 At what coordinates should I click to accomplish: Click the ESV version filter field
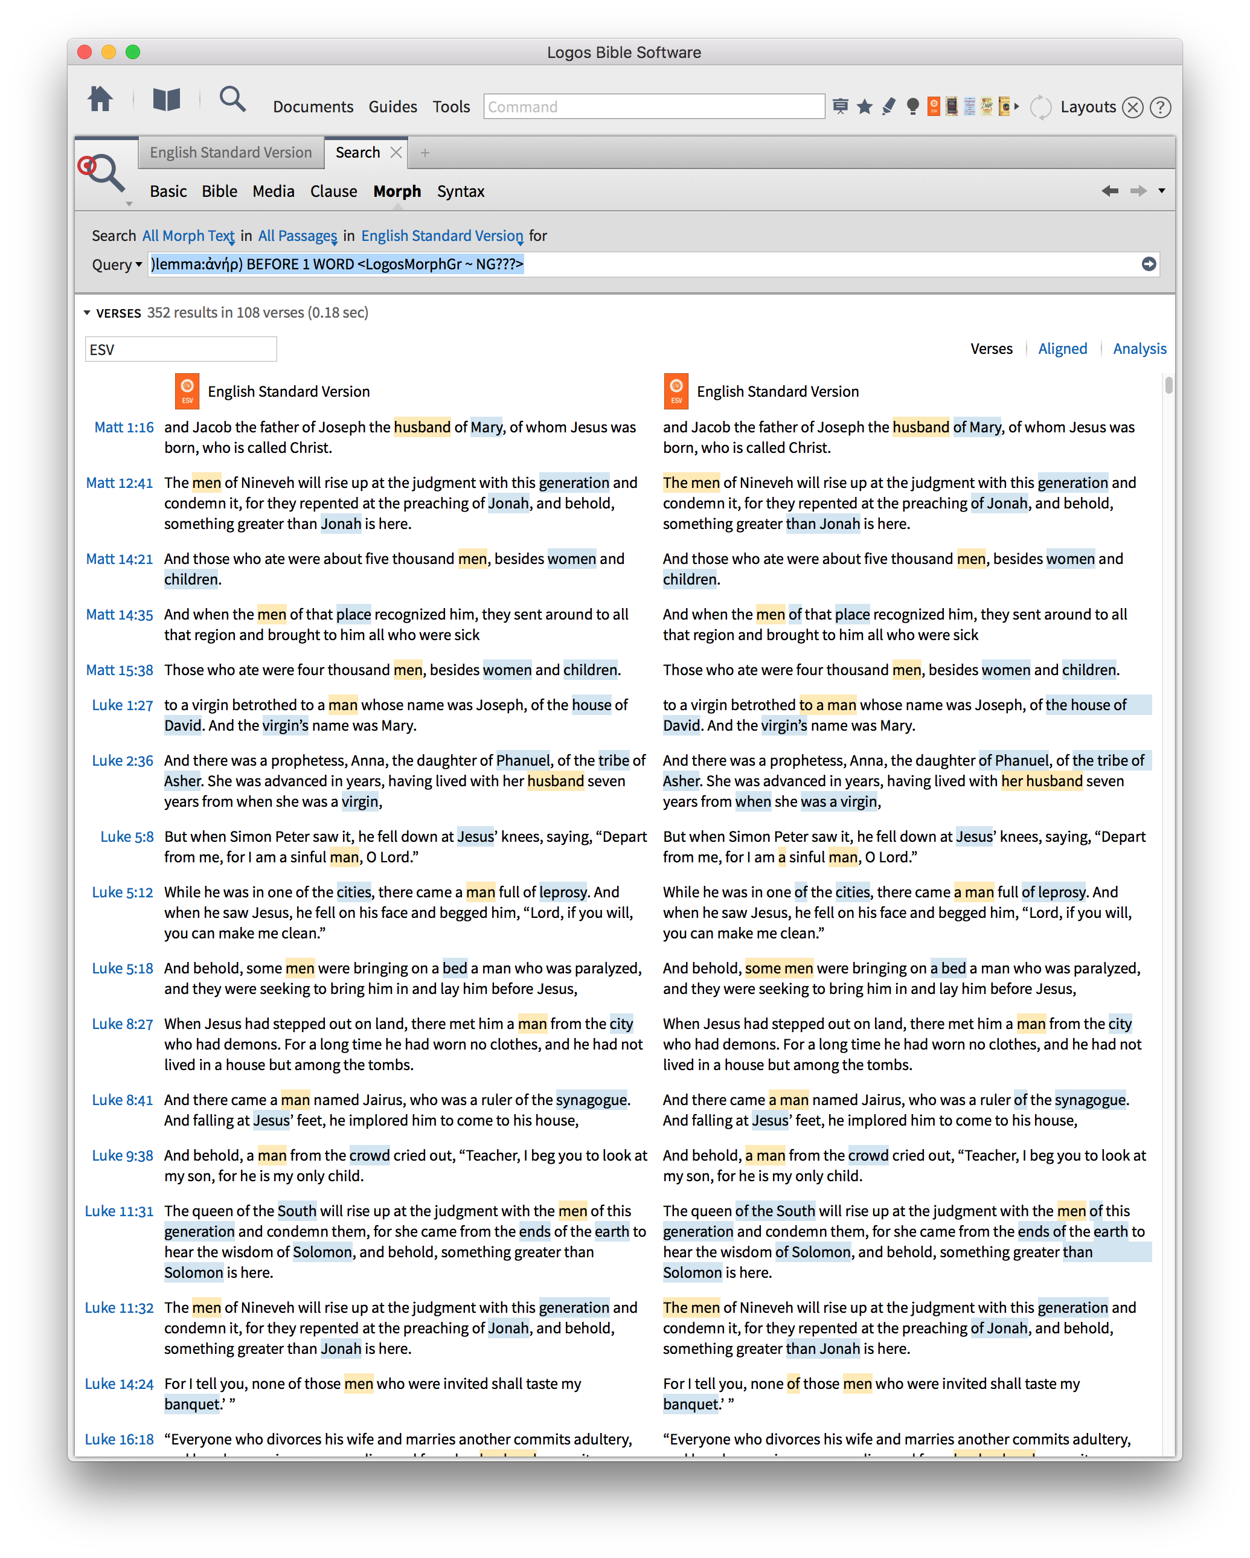pyautogui.click(x=181, y=350)
